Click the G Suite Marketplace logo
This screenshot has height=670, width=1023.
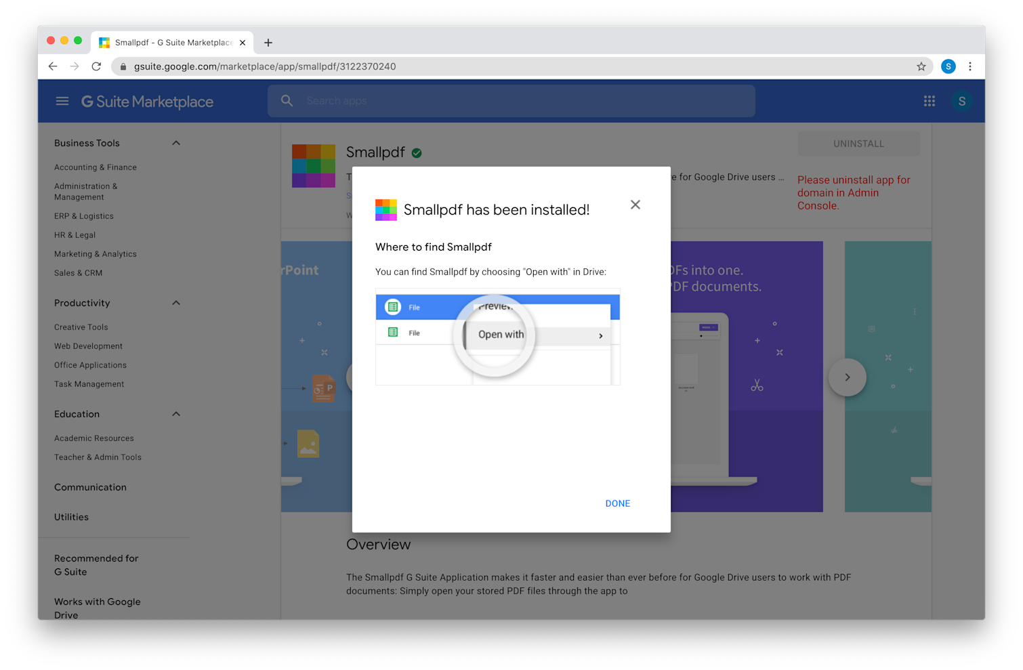pos(147,102)
